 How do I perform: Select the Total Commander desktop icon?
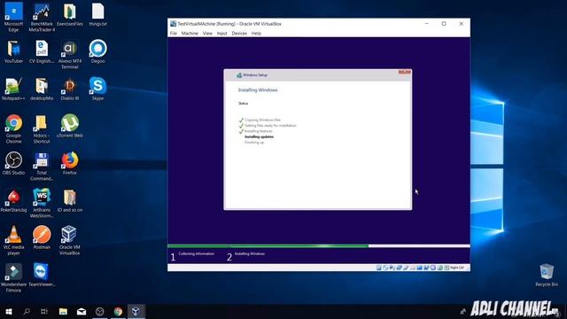42,167
